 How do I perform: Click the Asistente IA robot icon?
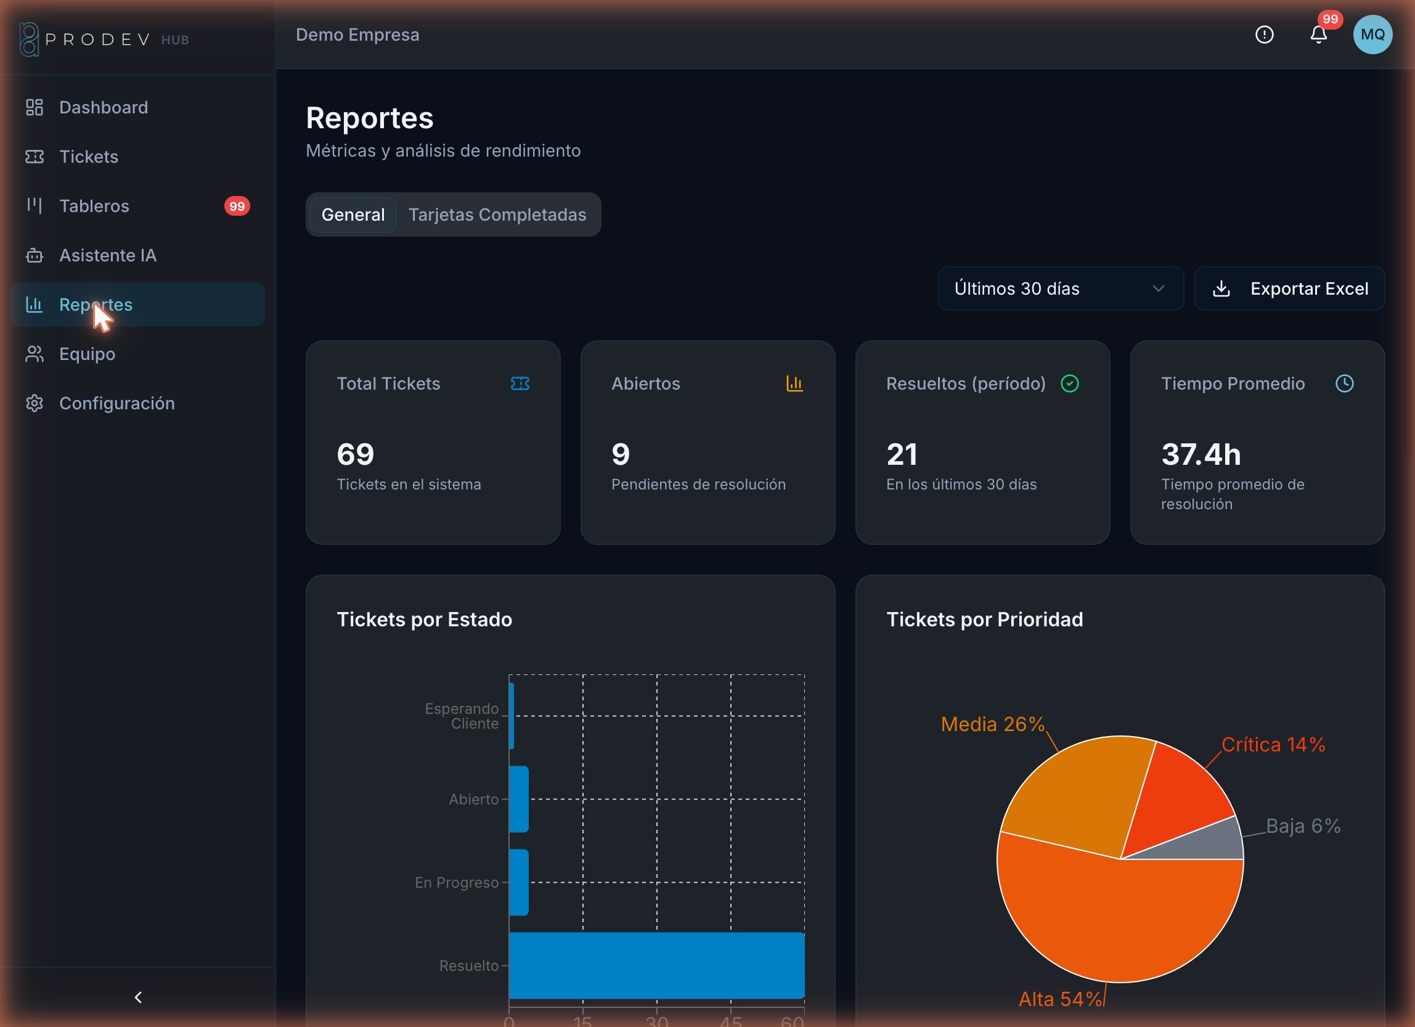pos(35,255)
